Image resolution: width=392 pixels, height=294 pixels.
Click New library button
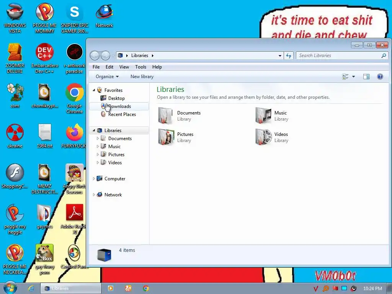pos(142,77)
